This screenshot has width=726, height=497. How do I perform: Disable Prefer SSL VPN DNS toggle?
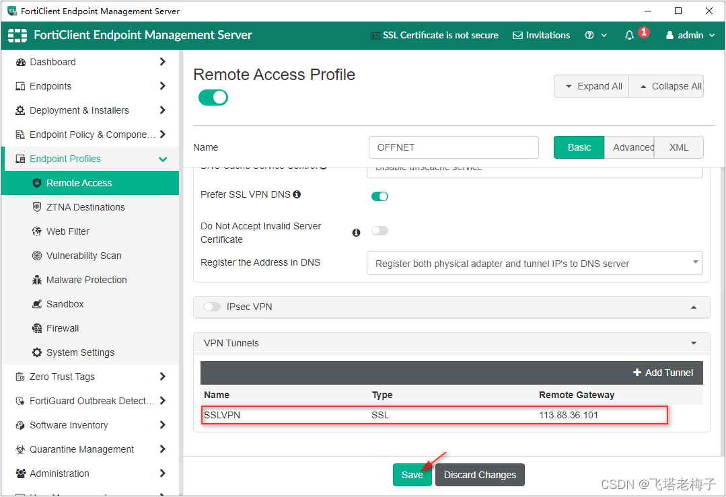(379, 196)
